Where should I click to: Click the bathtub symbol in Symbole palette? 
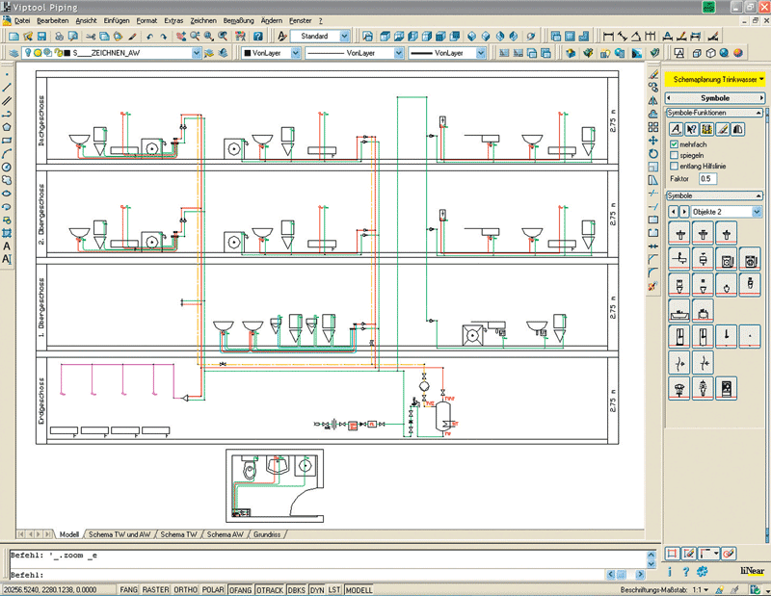(680, 311)
